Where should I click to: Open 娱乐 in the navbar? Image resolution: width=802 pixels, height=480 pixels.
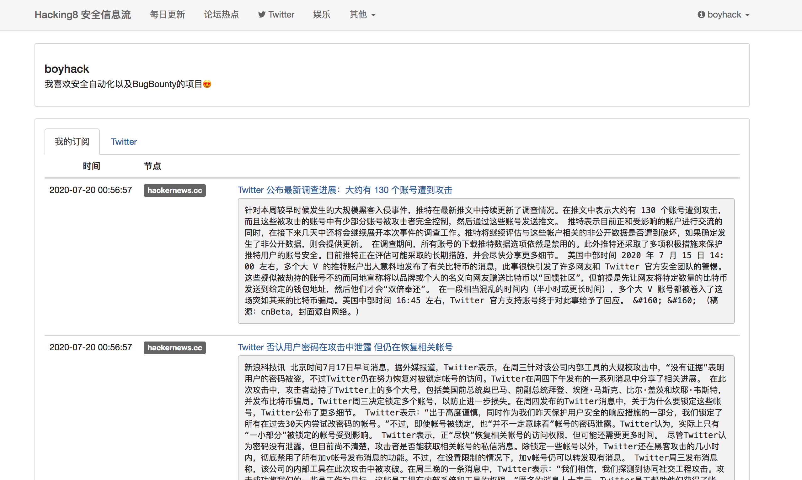[322, 14]
